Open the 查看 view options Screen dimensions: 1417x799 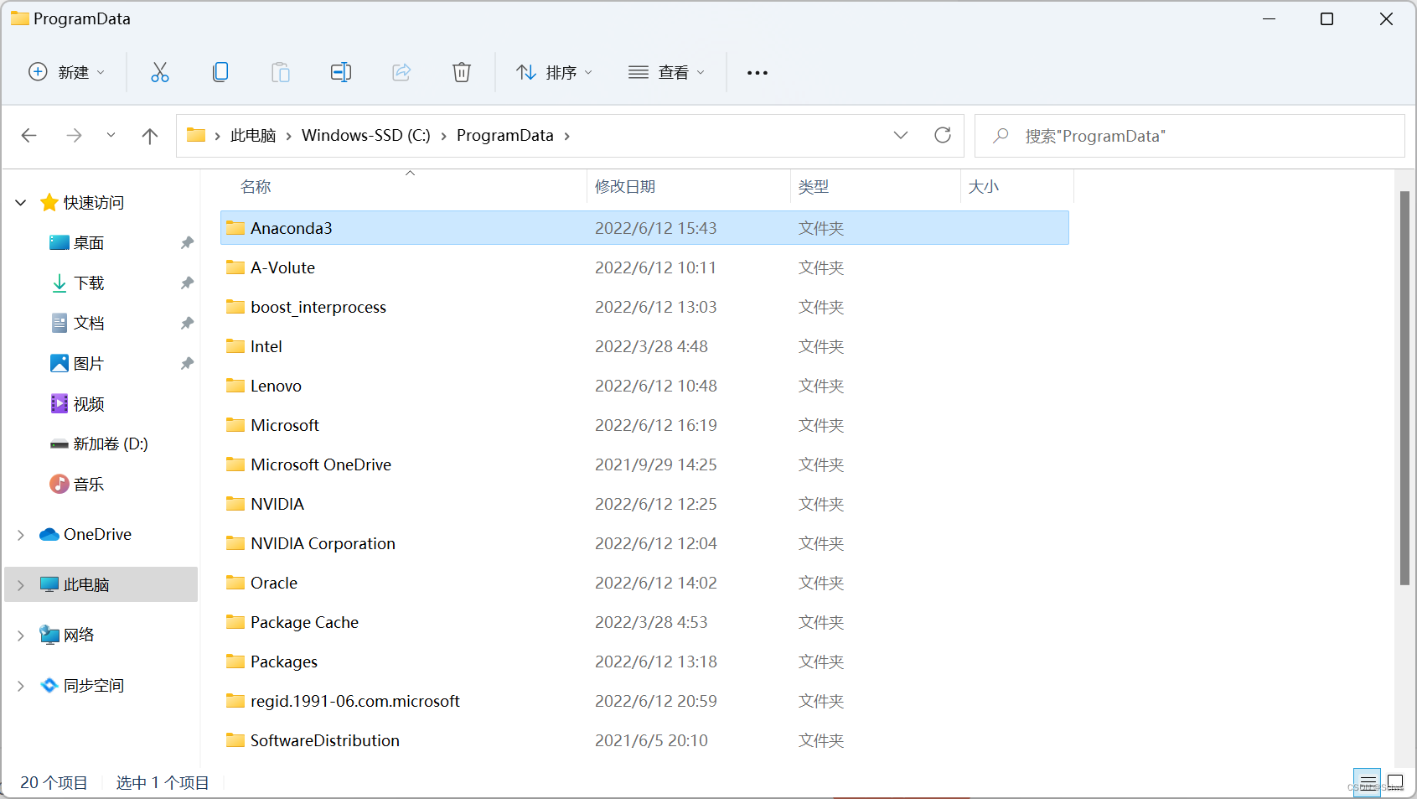point(666,72)
